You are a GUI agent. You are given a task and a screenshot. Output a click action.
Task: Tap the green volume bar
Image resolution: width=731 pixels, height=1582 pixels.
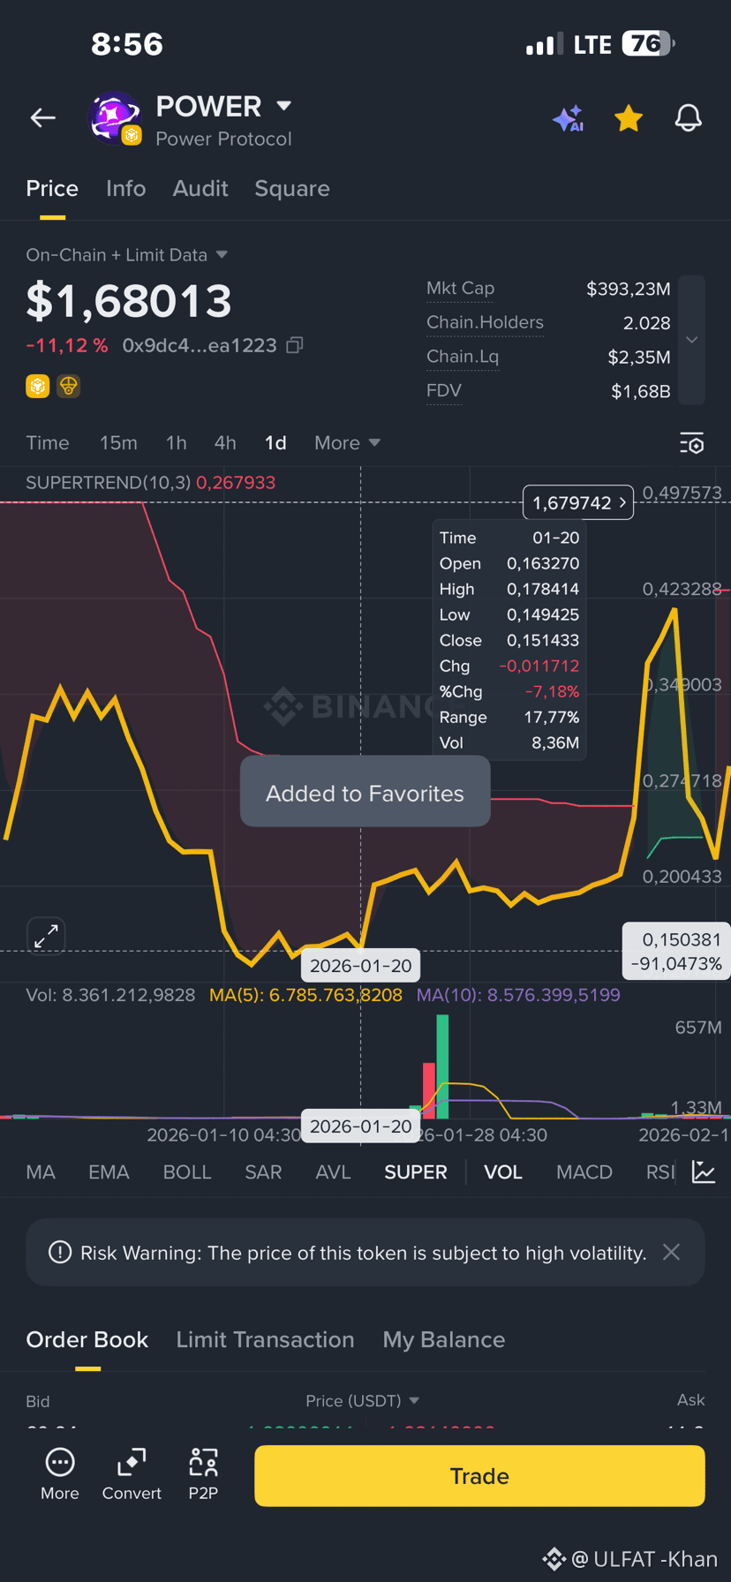442,1066
